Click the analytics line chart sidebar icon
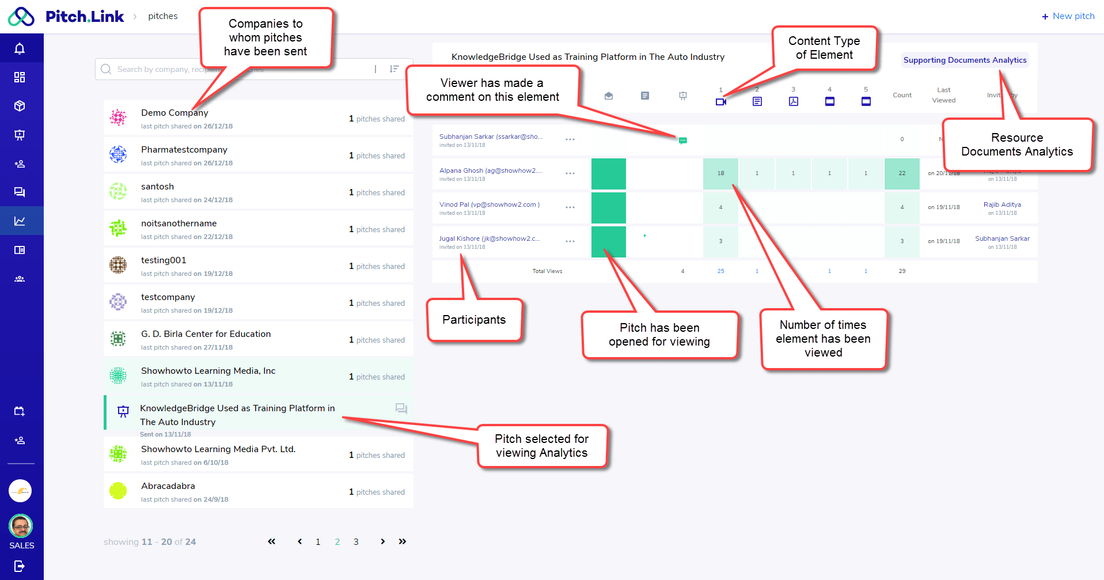Image resolution: width=1104 pixels, height=580 pixels. 20,221
